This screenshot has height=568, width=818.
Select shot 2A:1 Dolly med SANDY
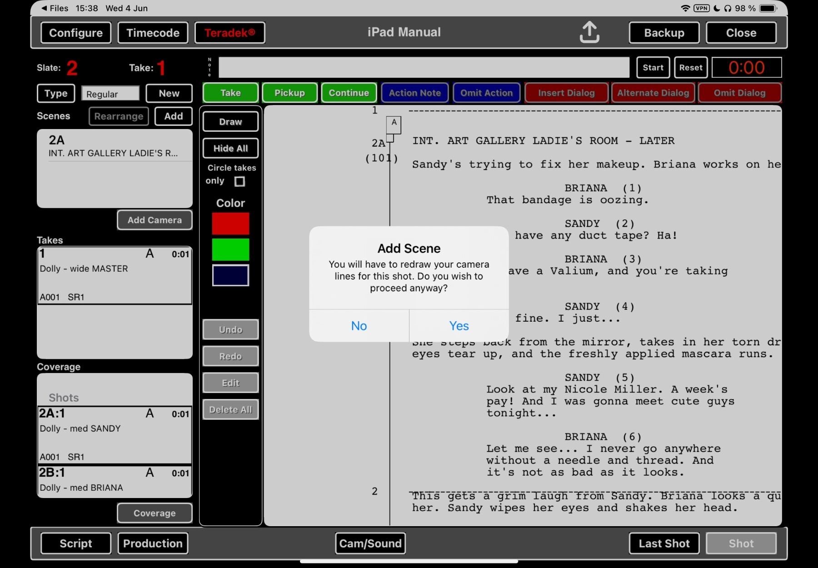(x=114, y=435)
